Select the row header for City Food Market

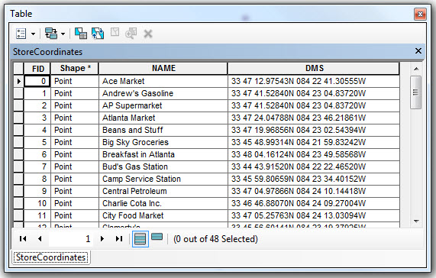point(18,215)
